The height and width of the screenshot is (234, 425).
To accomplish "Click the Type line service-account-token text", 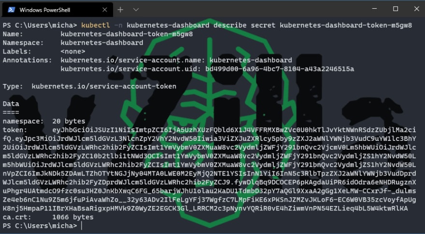I will [x=104, y=86].
